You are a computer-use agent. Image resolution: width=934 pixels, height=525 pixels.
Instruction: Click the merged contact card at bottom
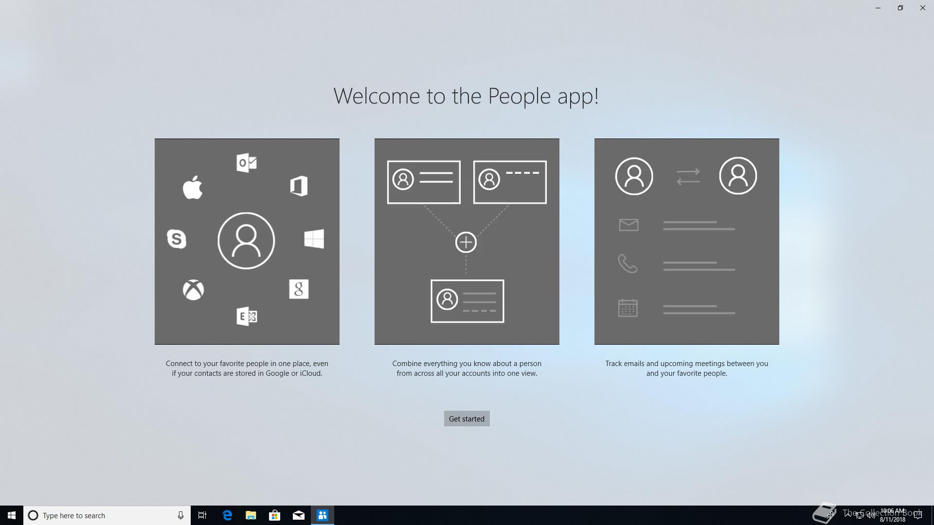tap(467, 301)
